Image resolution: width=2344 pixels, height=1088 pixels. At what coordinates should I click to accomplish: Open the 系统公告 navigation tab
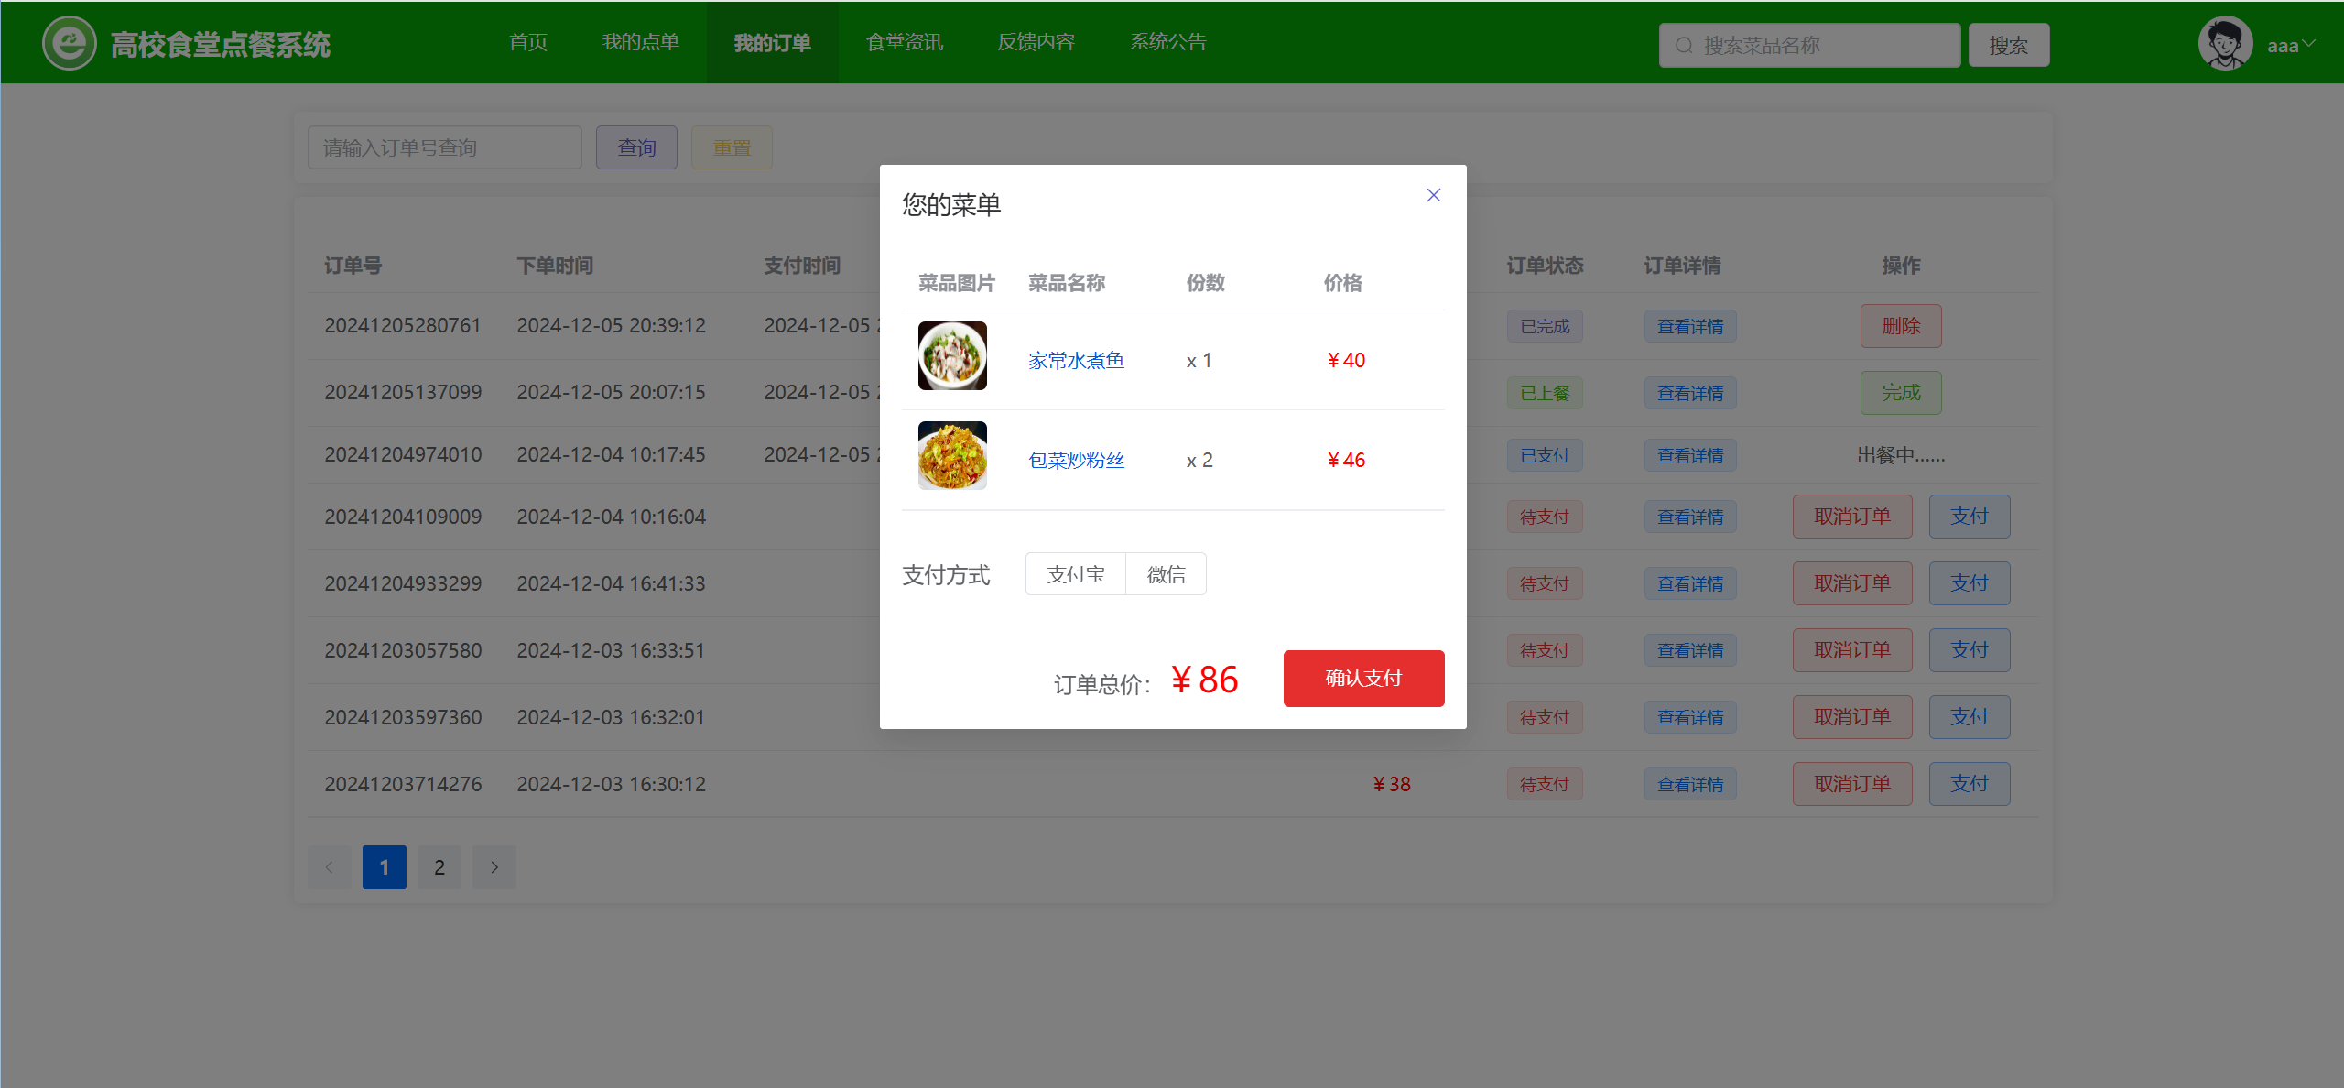pyautogui.click(x=1167, y=42)
